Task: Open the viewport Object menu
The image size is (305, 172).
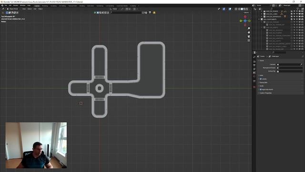Action: point(41,9)
